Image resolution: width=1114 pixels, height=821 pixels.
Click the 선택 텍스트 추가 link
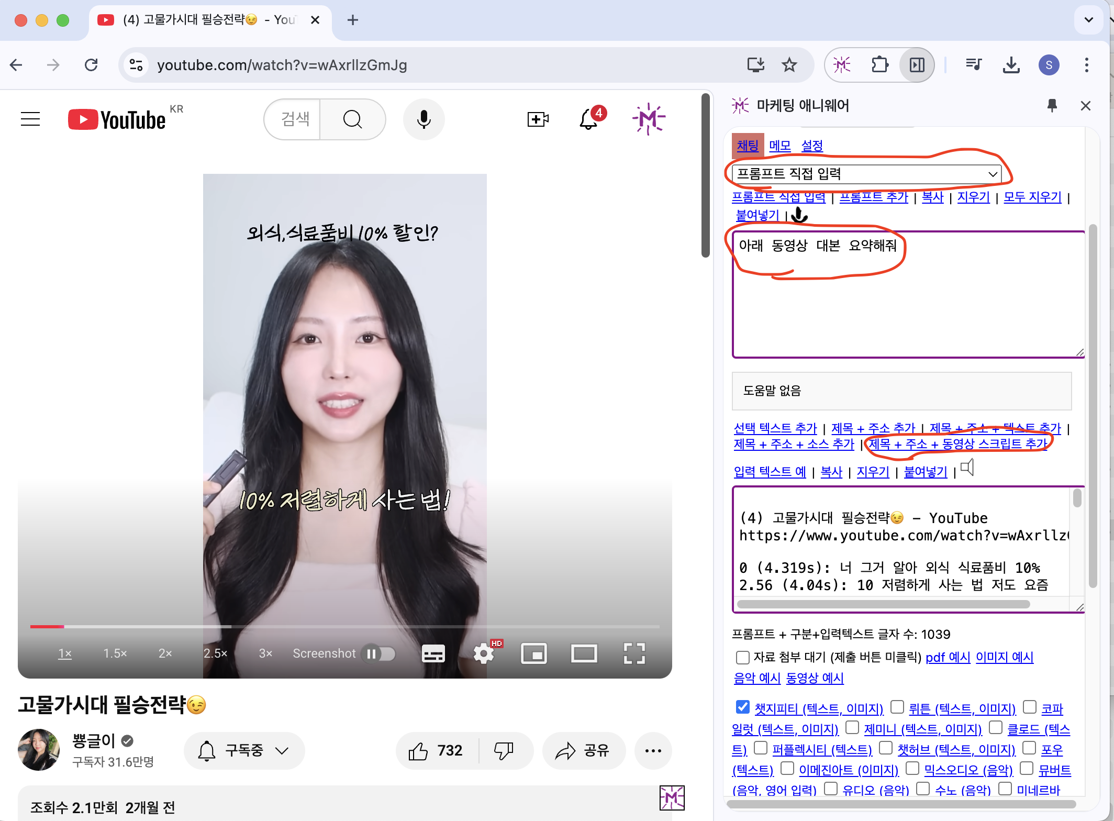[775, 428]
